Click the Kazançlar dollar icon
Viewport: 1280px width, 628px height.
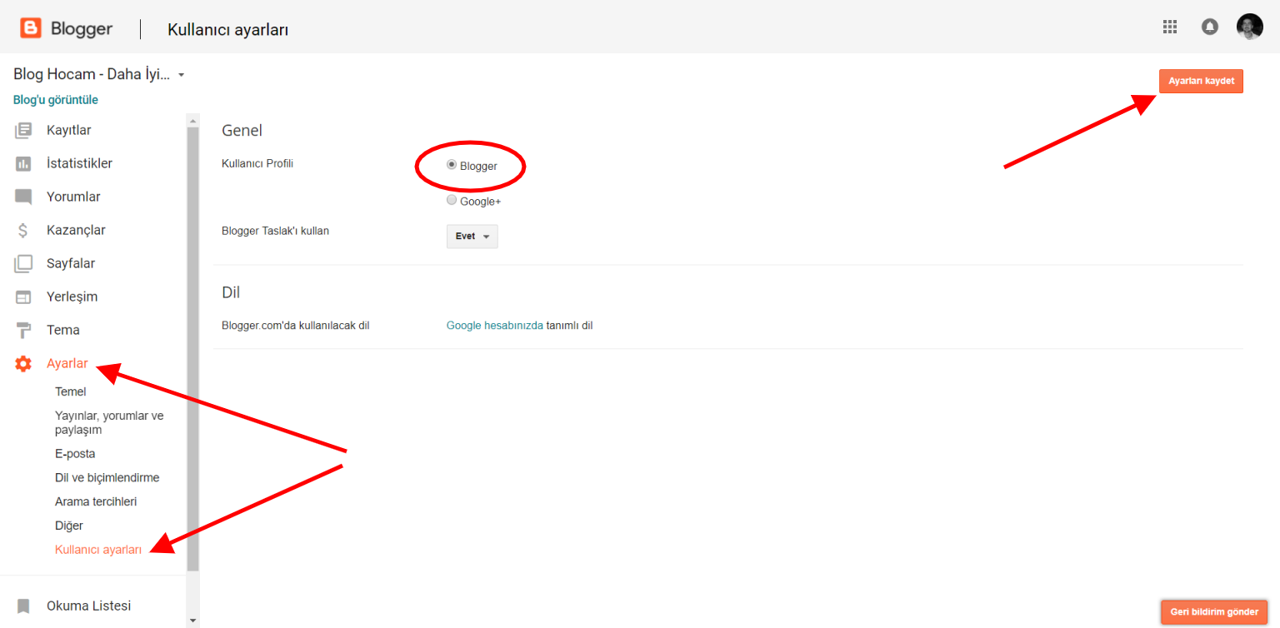(x=23, y=231)
